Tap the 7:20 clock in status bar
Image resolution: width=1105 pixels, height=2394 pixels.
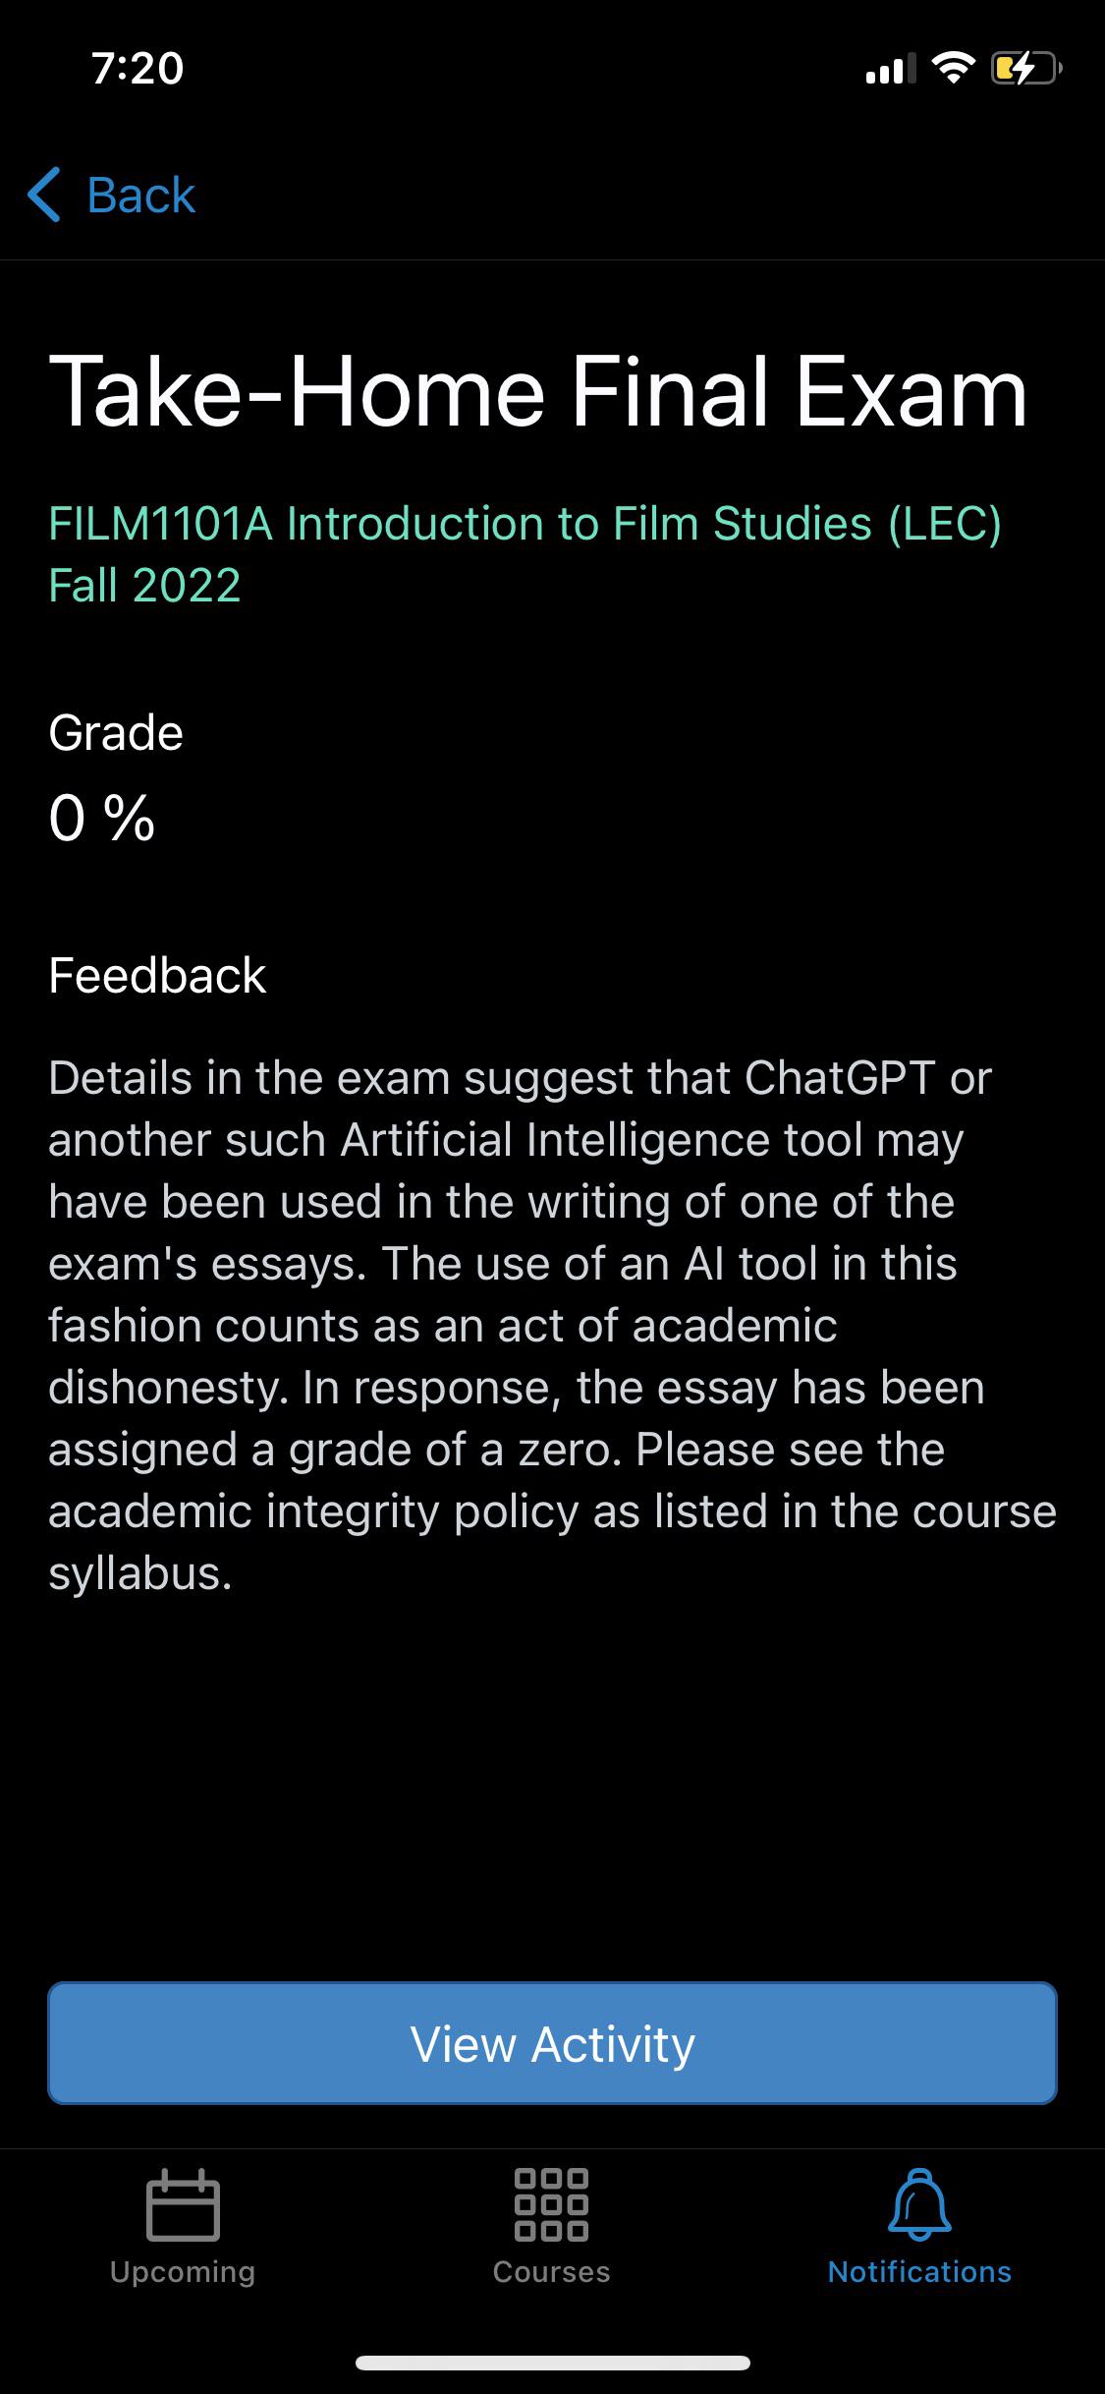click(x=138, y=68)
